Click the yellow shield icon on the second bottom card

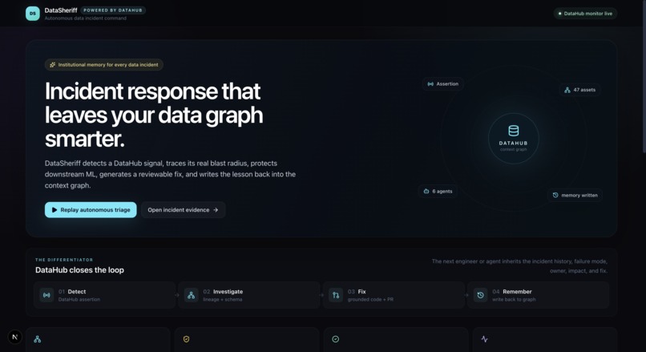pos(186,339)
